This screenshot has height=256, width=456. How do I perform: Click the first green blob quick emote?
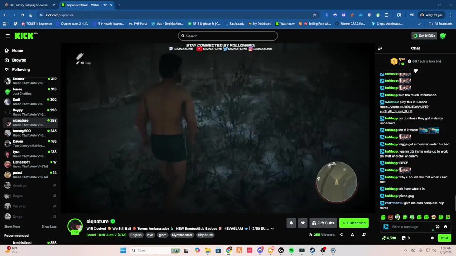383,217
